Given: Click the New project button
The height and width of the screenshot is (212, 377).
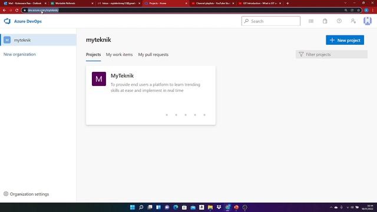Looking at the screenshot, I should click(x=345, y=40).
